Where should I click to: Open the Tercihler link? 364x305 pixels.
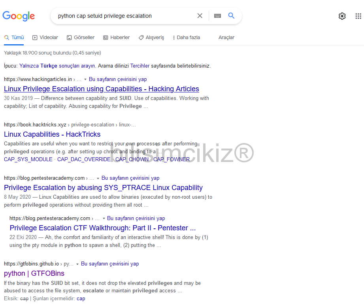pos(140,66)
